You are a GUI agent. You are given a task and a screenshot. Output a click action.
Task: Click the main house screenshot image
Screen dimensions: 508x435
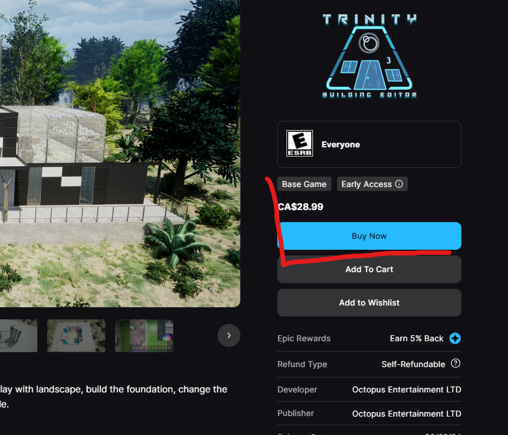[x=120, y=153]
